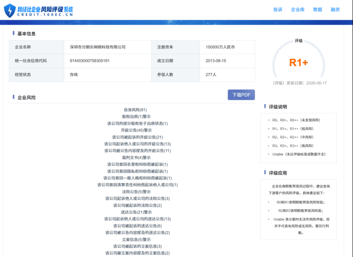The image size is (353, 257).
Task: Click 该公司被公告内容提及的送达公告(2)
Action: (x=137, y=233)
